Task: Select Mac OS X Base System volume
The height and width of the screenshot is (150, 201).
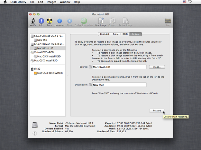Action: pos(48,73)
